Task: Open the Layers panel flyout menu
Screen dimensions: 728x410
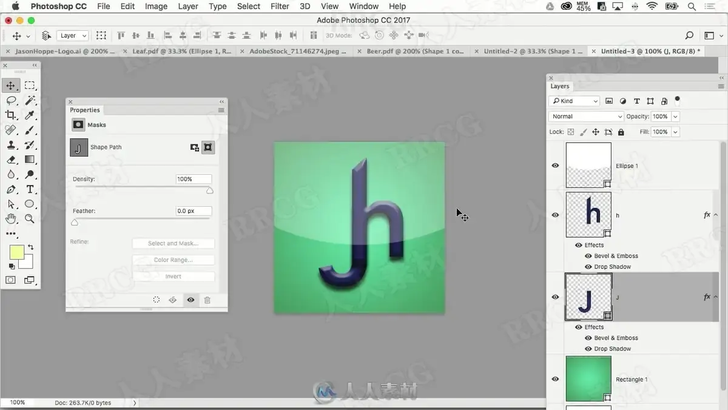Action: (721, 86)
